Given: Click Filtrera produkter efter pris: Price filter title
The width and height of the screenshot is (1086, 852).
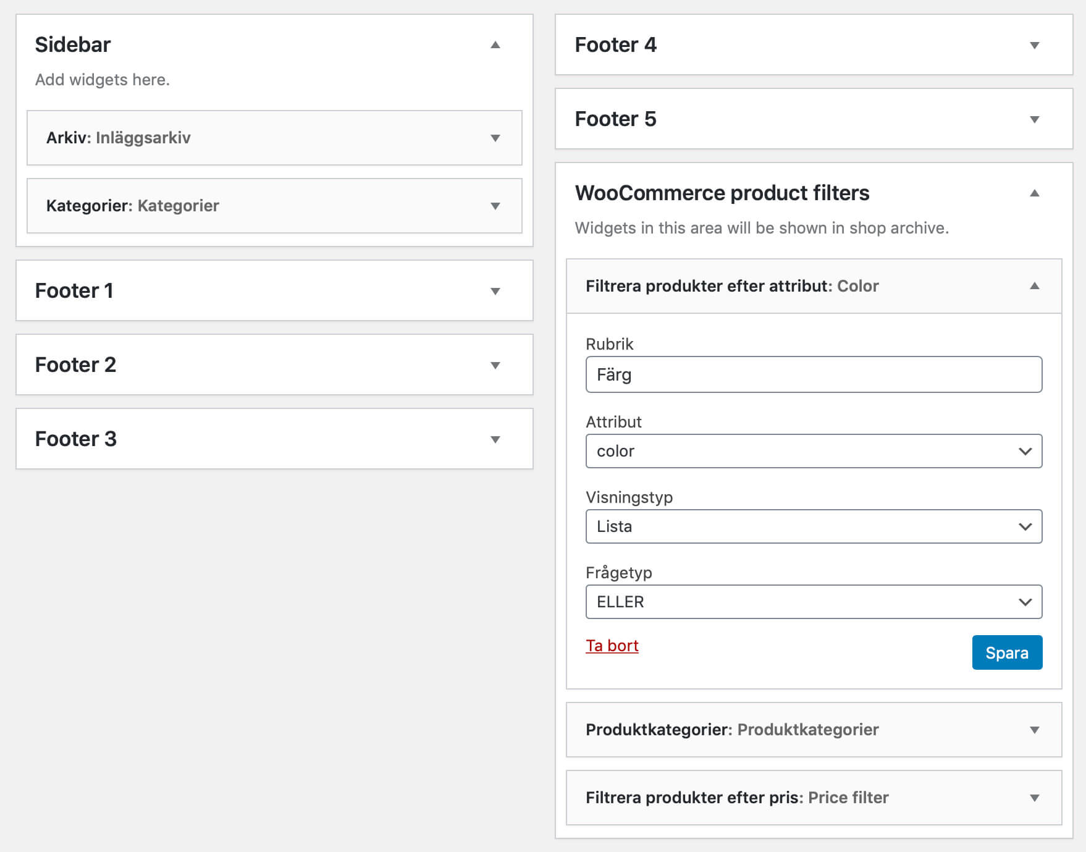Looking at the screenshot, I should click(x=737, y=797).
